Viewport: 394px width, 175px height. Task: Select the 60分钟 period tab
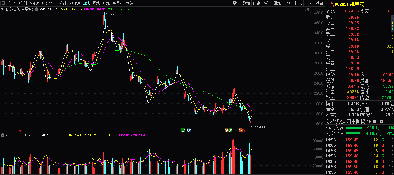pyautogui.click(x=74, y=4)
